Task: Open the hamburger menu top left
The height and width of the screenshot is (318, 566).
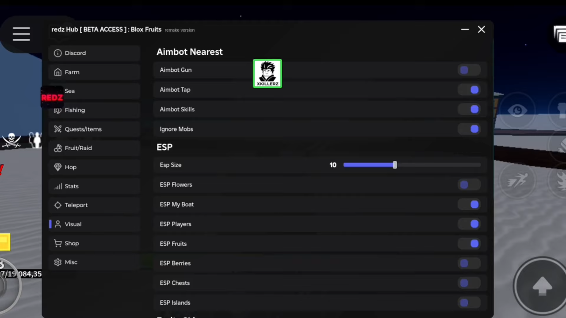Action: (21, 34)
